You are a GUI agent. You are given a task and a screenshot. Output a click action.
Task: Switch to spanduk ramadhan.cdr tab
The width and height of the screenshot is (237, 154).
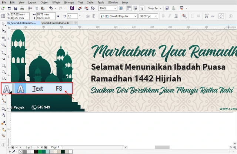click(55, 23)
